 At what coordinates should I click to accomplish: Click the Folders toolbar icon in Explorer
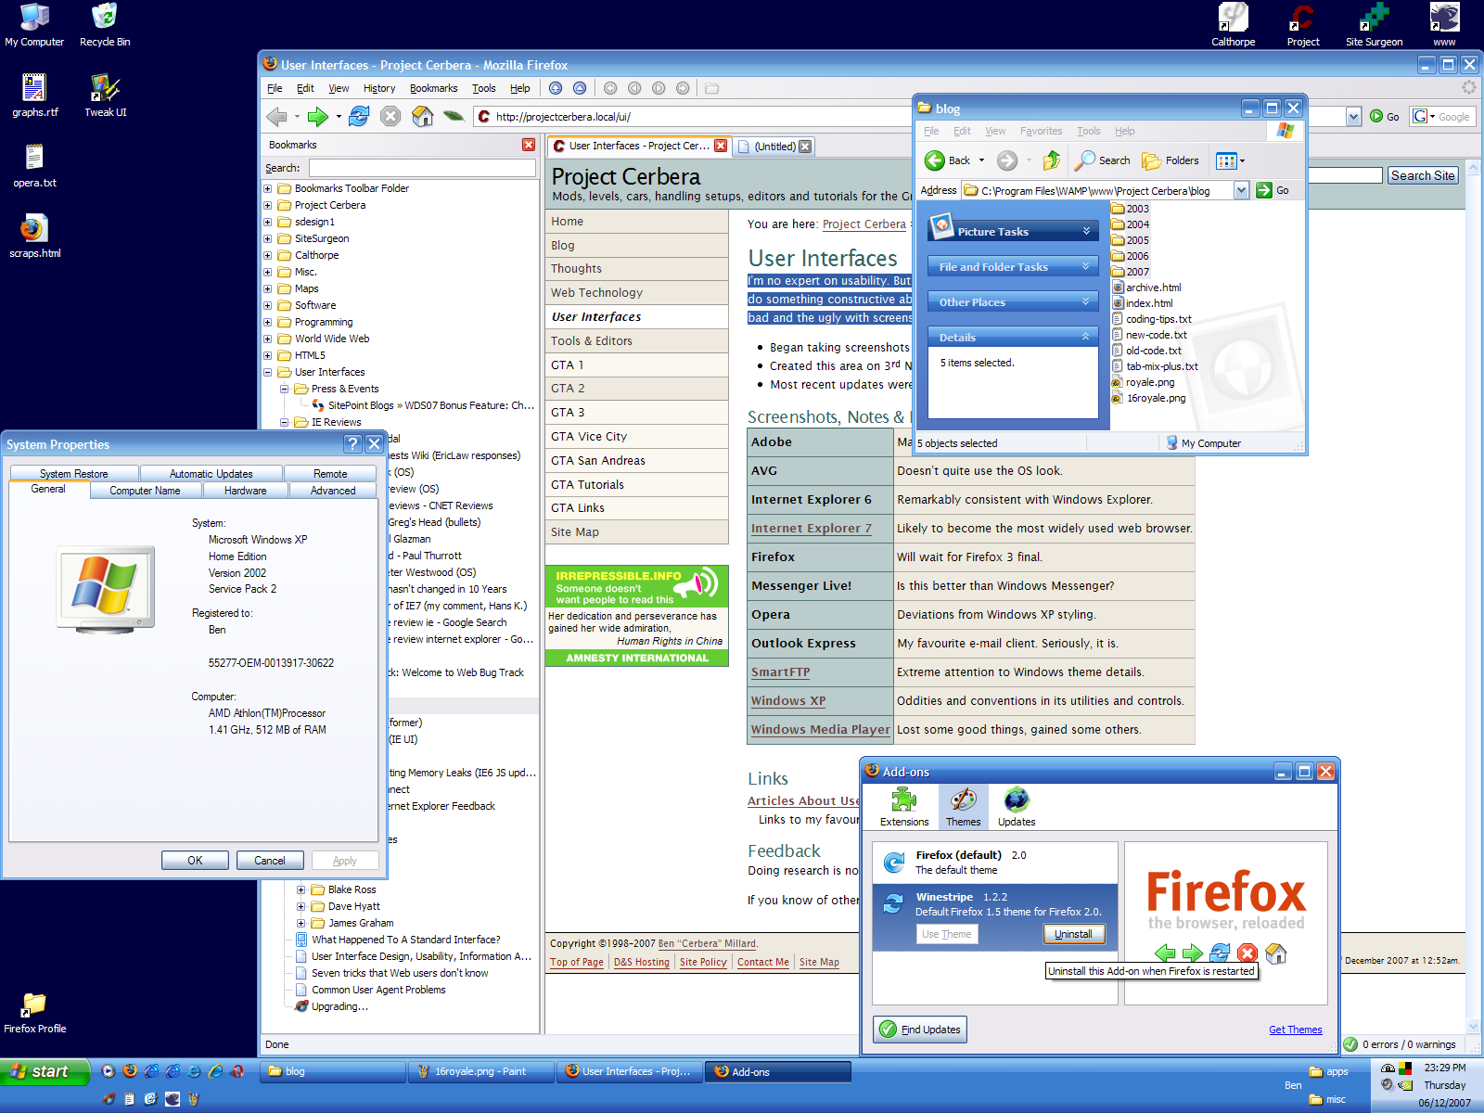(x=1171, y=160)
